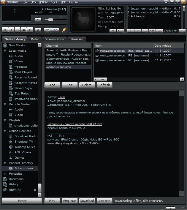Open Podcasts in Local Media
The width and height of the screenshot is (187, 210).
coord(20,67)
